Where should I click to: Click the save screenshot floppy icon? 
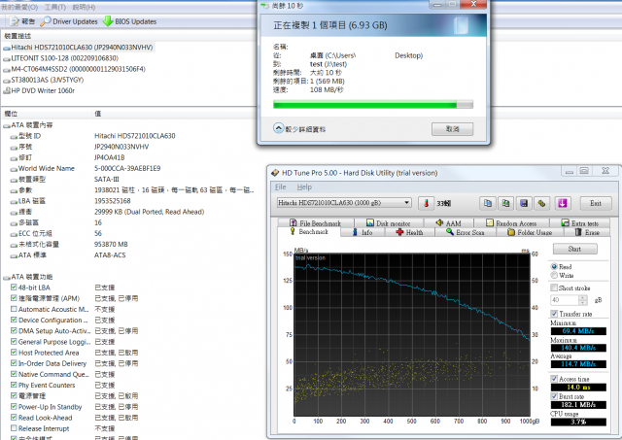click(523, 203)
